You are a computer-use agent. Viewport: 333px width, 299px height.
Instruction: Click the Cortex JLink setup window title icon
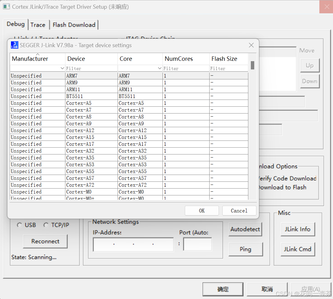click(7, 7)
